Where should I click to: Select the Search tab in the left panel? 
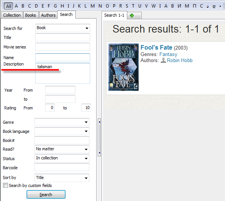[66, 14]
